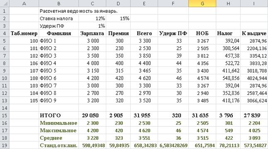The image size is (268, 149).
Task: Select the 12% tax rate cell
Action: 92,19
